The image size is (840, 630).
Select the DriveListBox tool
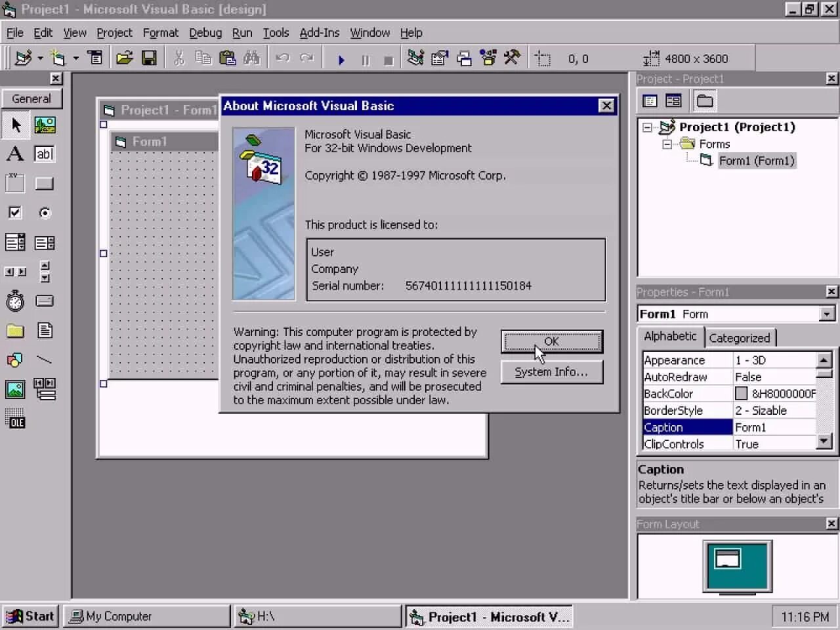[45, 301]
